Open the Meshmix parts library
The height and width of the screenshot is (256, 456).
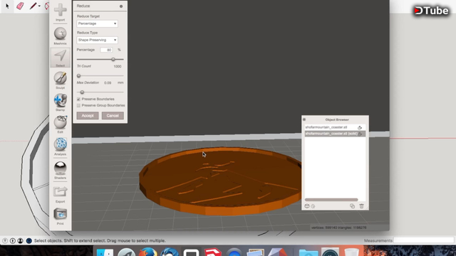60,36
